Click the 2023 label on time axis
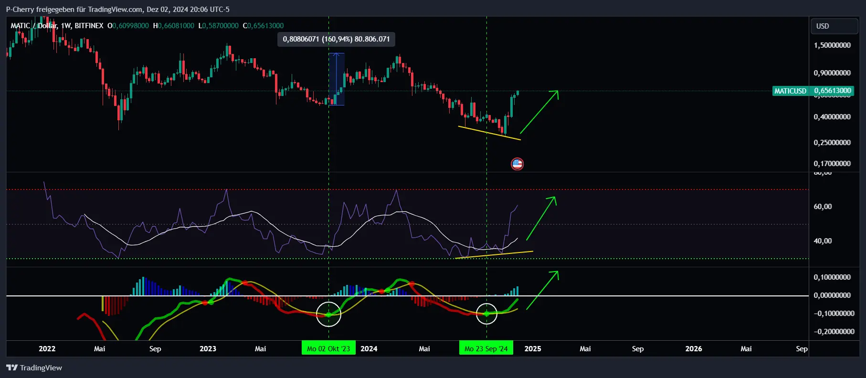This screenshot has height=378, width=866. tap(208, 349)
